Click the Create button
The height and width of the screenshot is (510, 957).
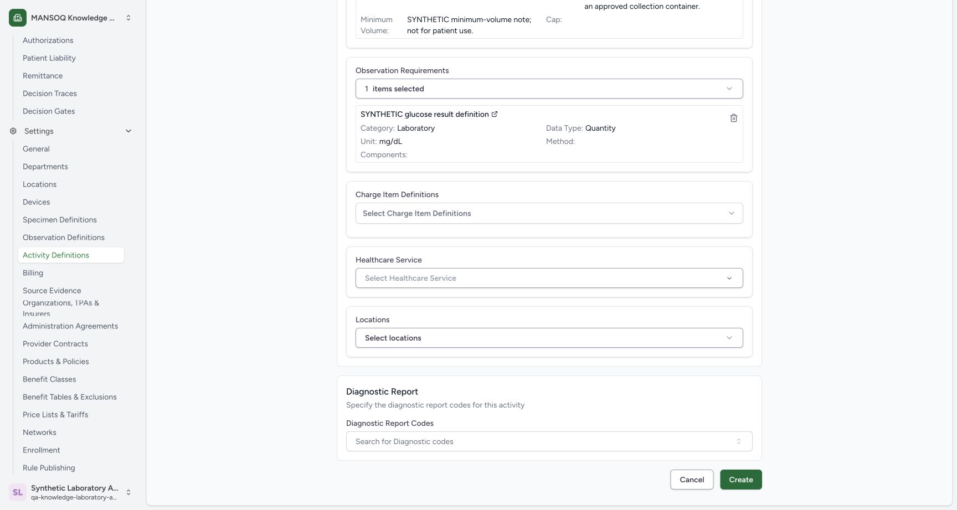point(741,480)
